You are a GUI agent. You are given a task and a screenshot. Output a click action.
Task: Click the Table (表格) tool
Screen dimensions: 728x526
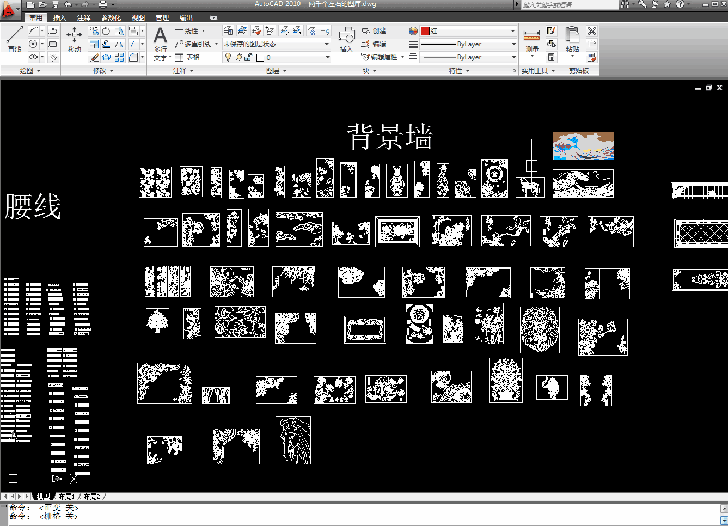coord(187,57)
